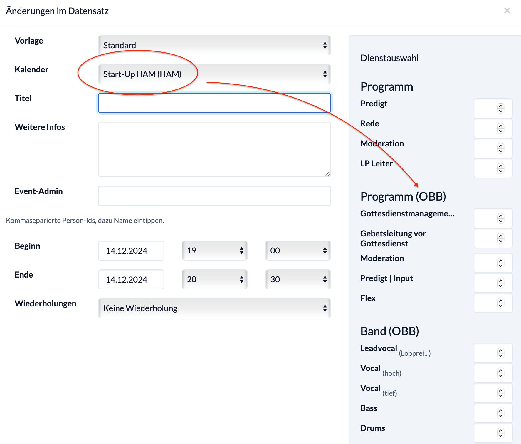
Task: Click the Event-Admin input field
Action: click(x=214, y=196)
